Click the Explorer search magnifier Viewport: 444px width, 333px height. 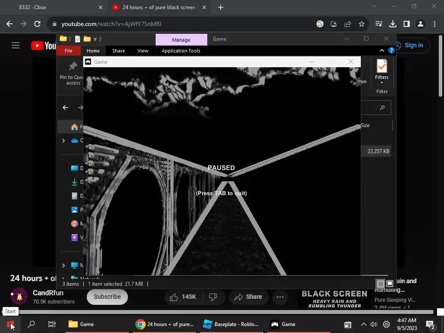point(382,108)
